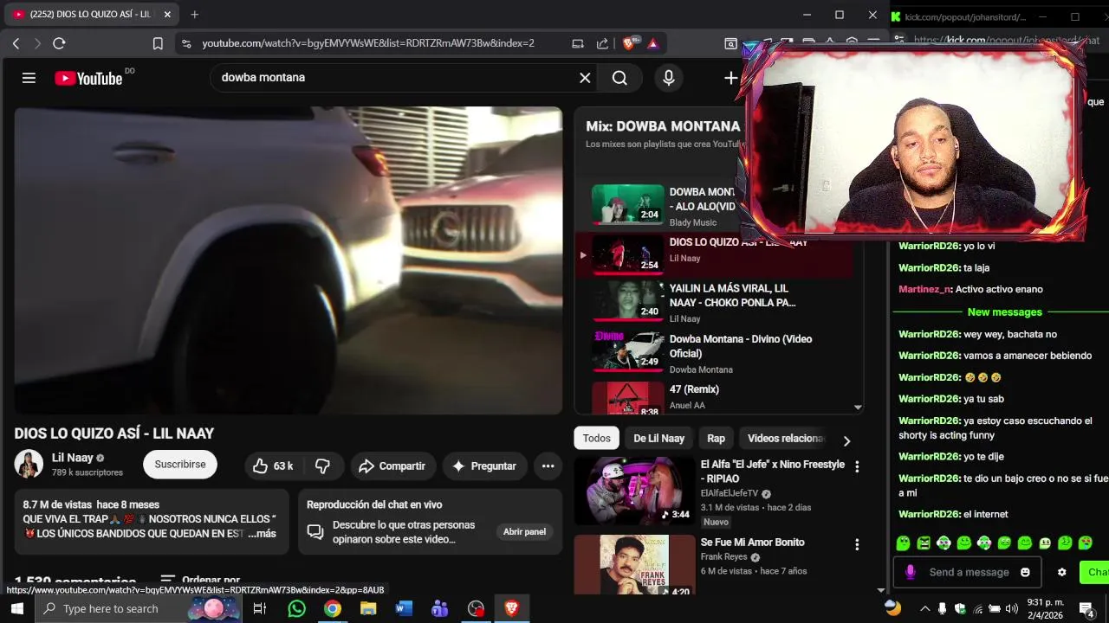The image size is (1109, 623).
Task: Clear the 'dowba montana' search text
Action: (585, 78)
